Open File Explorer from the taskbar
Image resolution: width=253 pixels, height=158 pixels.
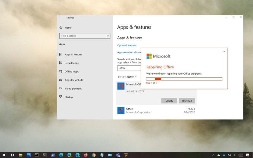point(20,155)
